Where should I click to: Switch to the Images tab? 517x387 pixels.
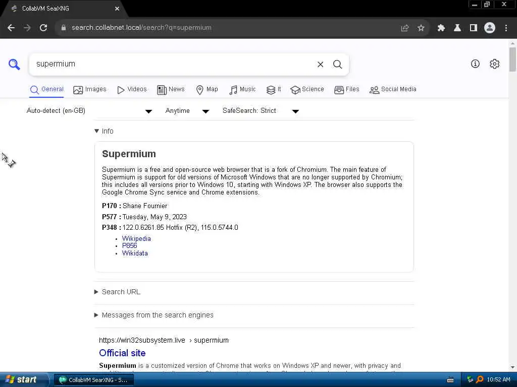pyautogui.click(x=90, y=90)
